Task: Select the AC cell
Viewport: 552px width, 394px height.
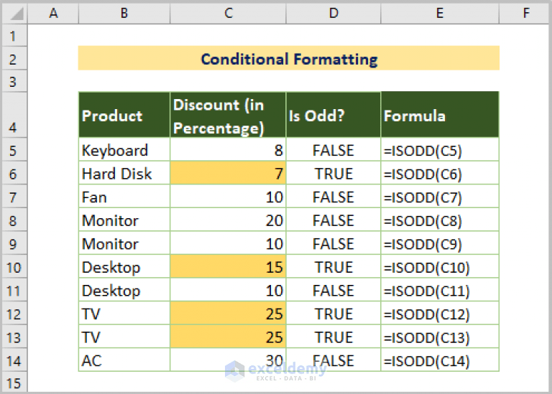Action: pos(124,360)
